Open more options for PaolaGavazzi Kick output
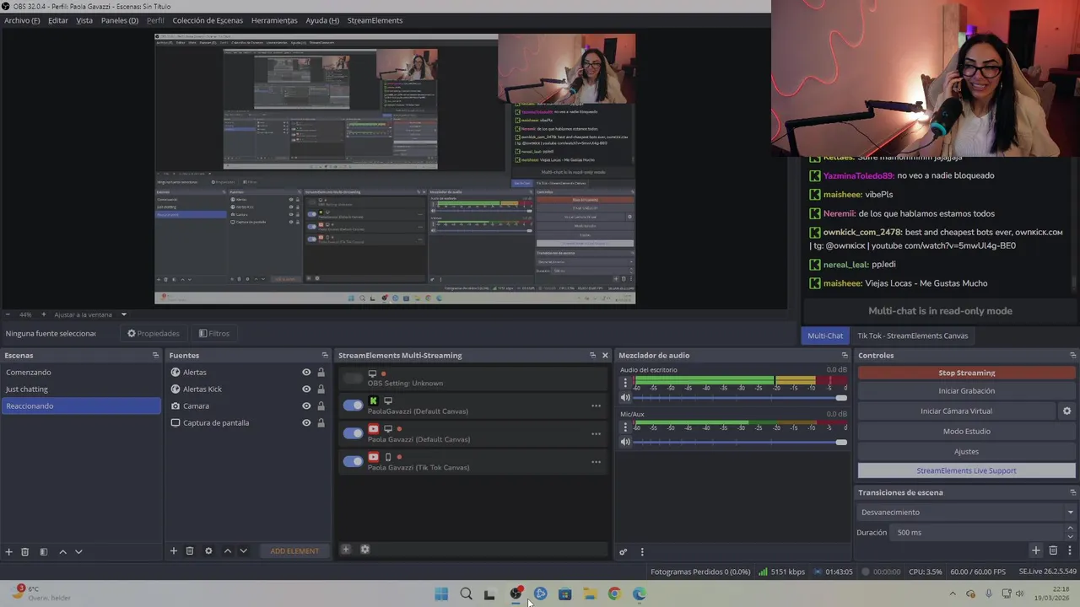Viewport: 1080px width, 607px height. tap(596, 406)
